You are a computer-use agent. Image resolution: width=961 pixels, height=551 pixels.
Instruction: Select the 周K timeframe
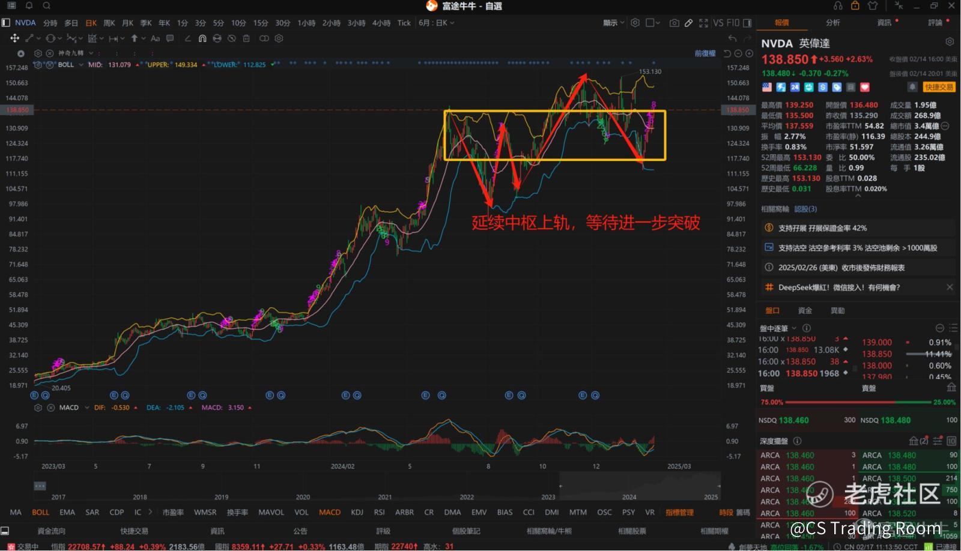pyautogui.click(x=109, y=23)
